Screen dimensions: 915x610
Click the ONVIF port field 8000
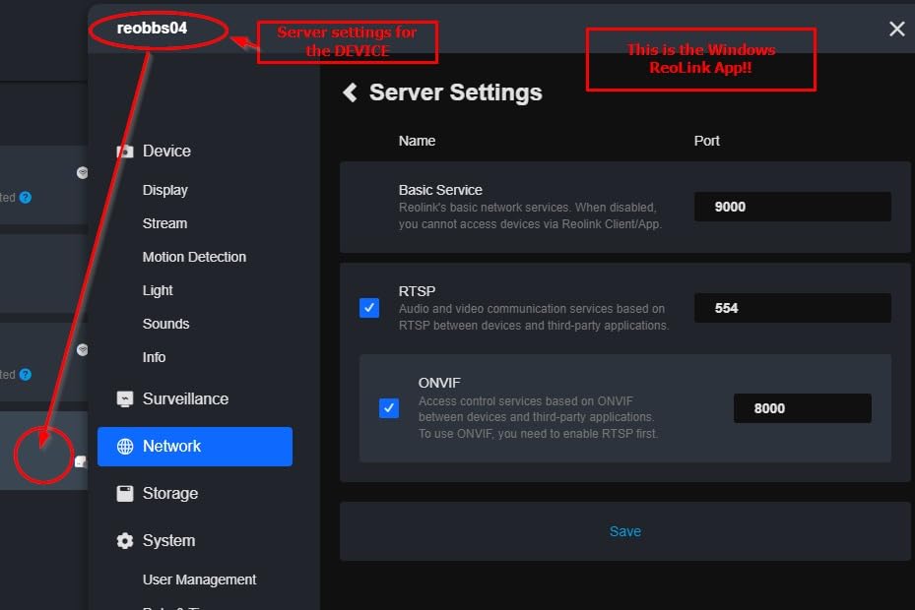point(803,408)
